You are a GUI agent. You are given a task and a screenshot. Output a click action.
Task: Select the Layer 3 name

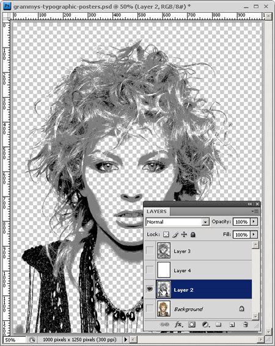click(x=182, y=251)
